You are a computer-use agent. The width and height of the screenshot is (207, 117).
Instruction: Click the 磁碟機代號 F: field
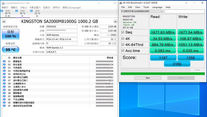[x=62, y=43]
